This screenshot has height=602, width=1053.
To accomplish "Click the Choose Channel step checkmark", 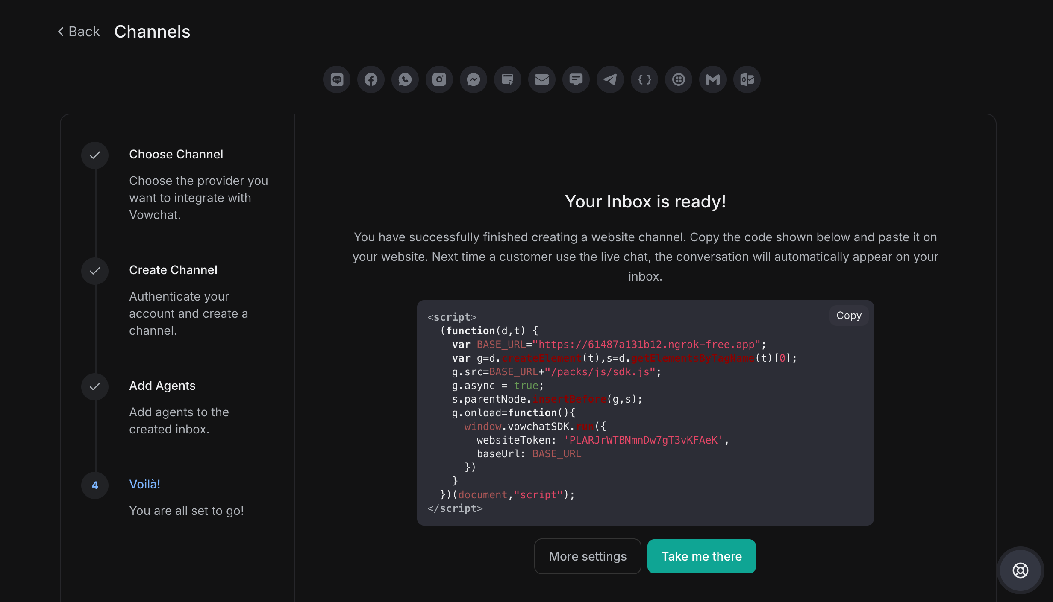I will 95,155.
